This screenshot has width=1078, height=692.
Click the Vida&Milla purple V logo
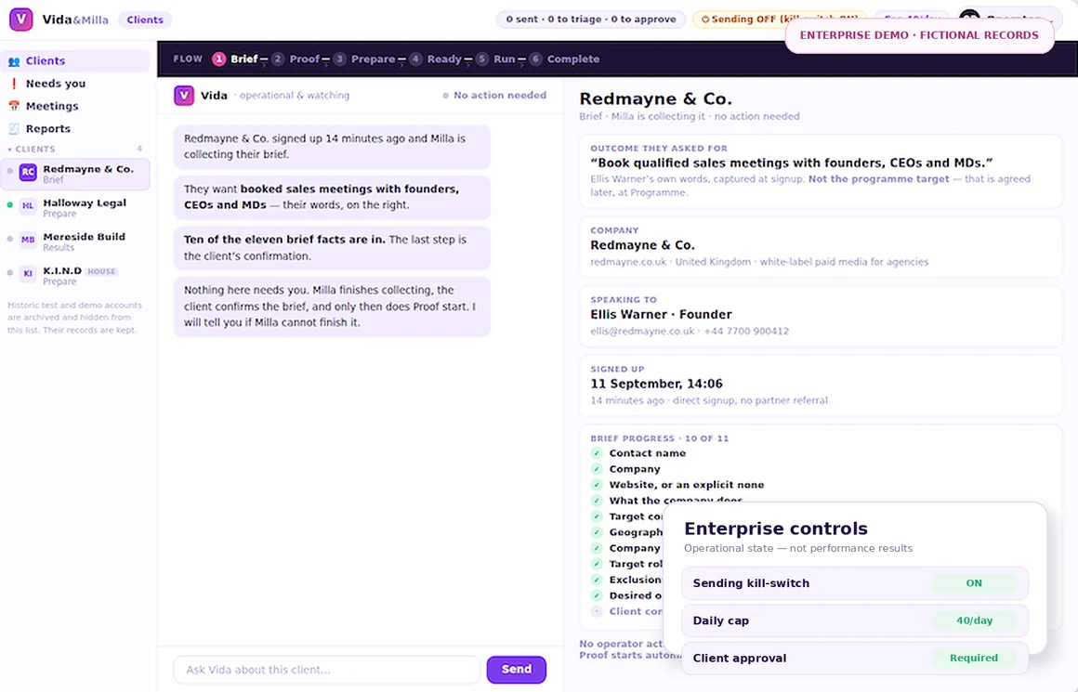point(20,20)
